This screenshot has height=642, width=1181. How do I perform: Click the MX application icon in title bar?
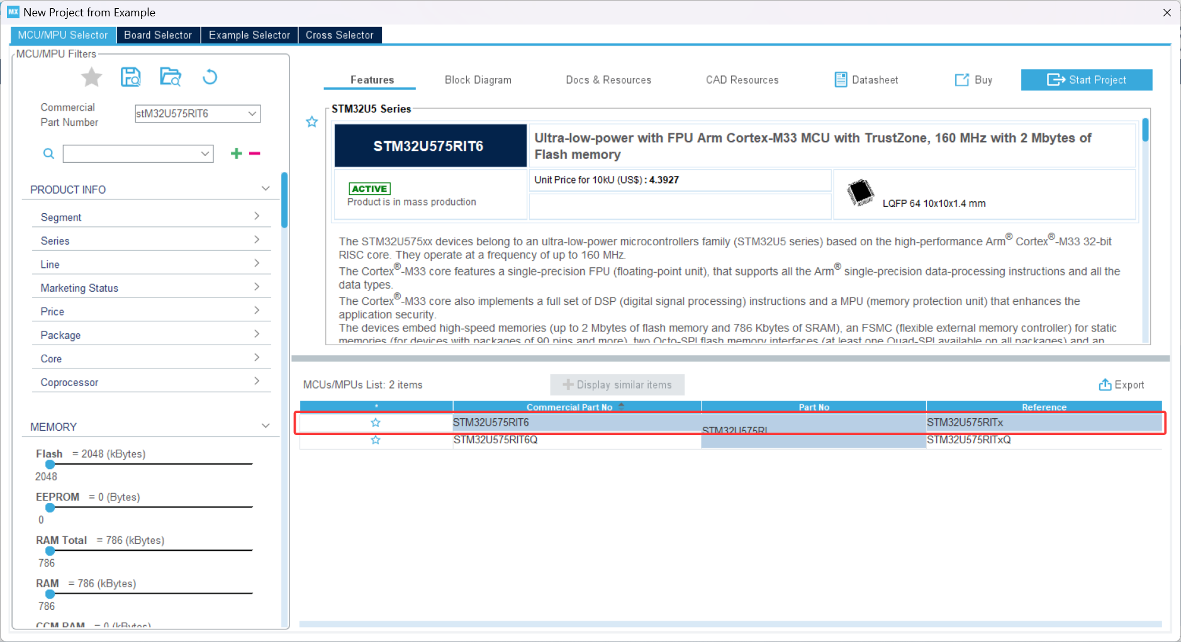point(13,12)
